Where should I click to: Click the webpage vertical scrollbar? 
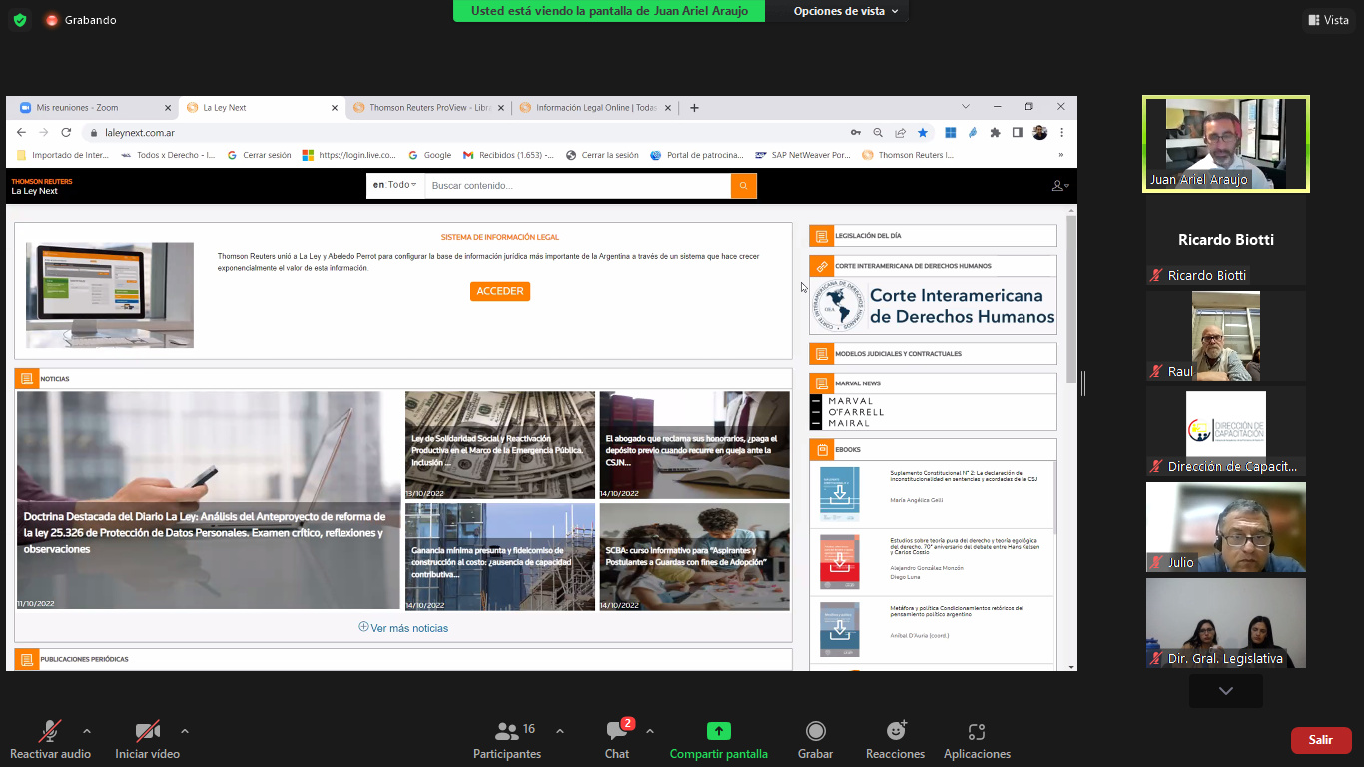pos(1071,300)
